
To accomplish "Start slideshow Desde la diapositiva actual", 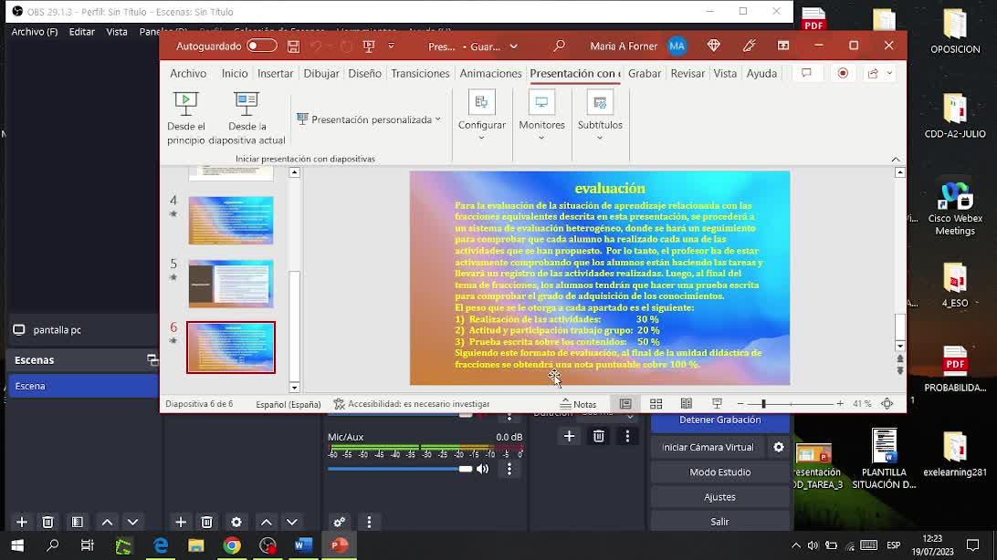I will (x=247, y=117).
